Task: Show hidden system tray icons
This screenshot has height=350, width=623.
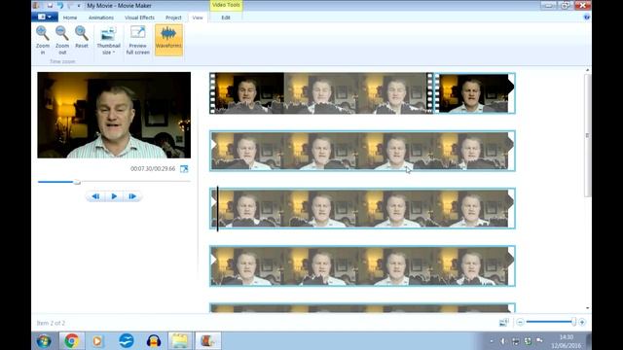Action: [492, 341]
